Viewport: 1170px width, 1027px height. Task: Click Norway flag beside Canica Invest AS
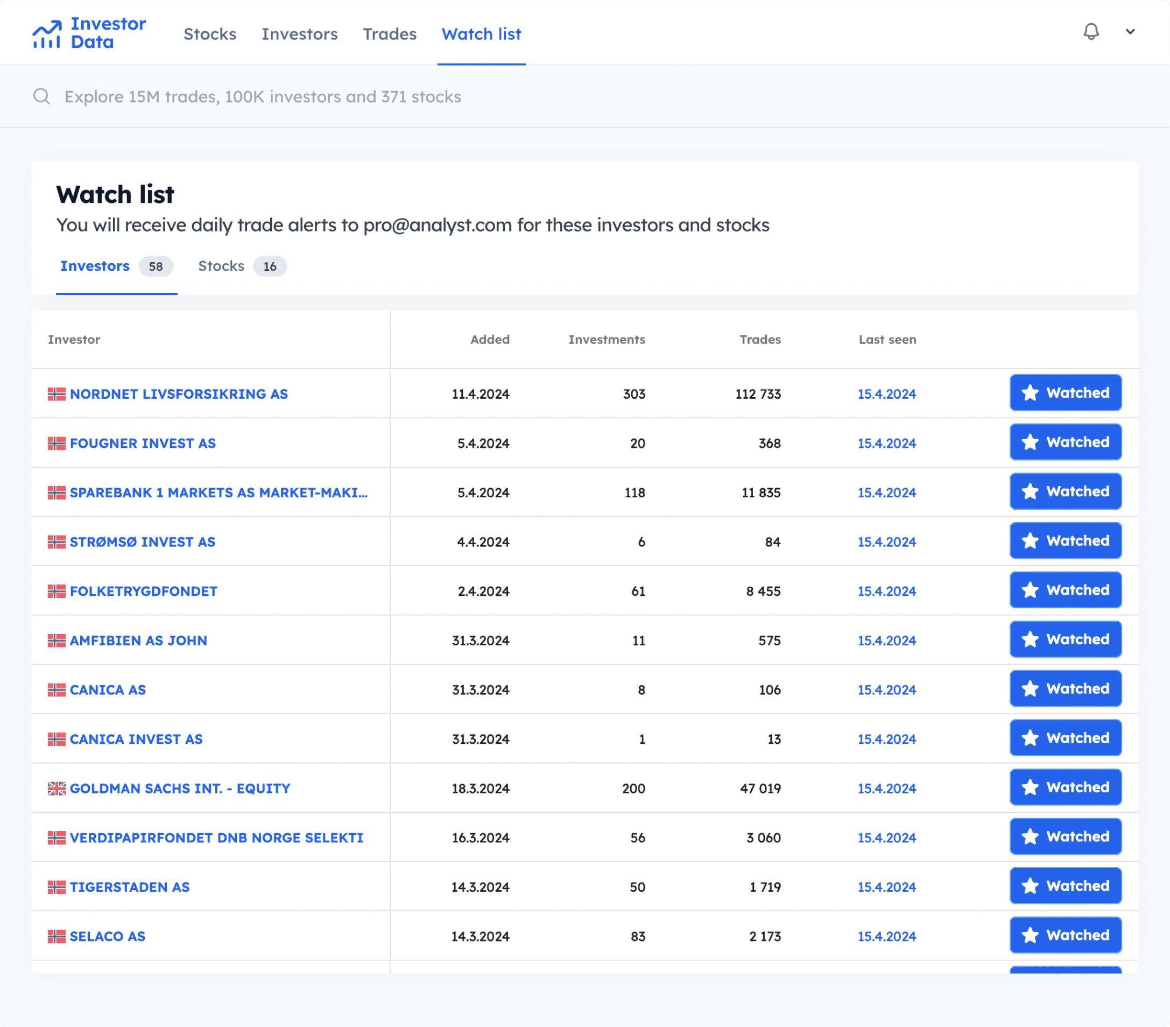click(56, 738)
